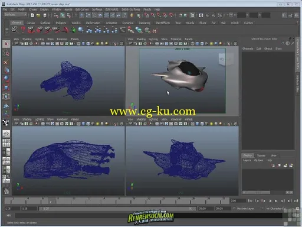The width and height of the screenshot is (302, 227).
Task: Open the File menu
Action: pyautogui.click(x=5, y=9)
